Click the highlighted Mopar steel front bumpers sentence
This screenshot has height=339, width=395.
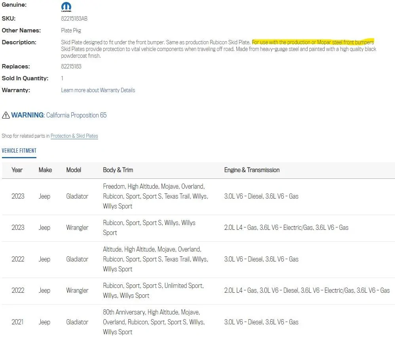click(313, 42)
